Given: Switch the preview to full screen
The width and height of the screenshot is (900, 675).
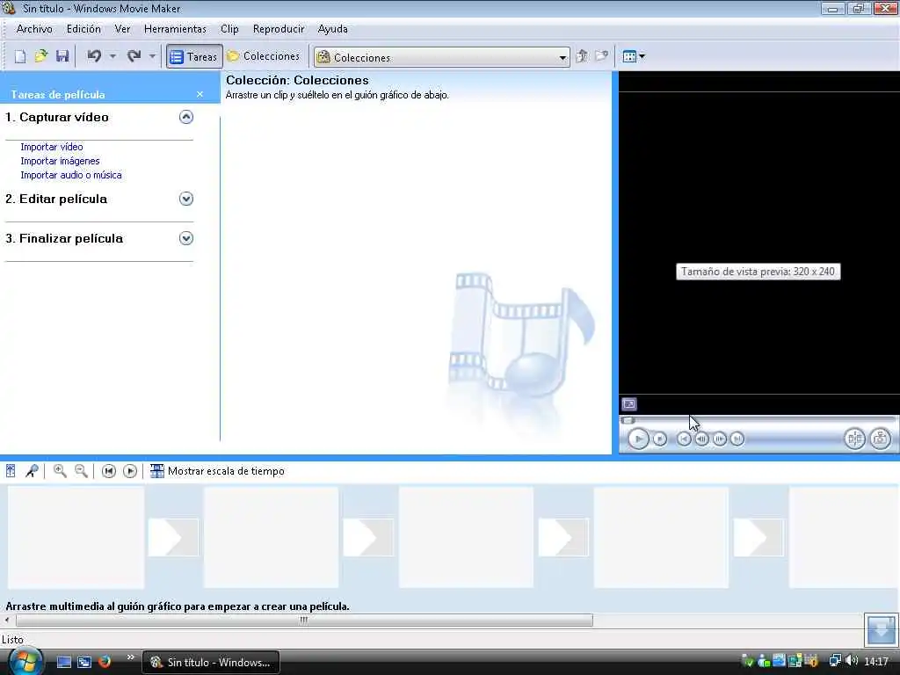Looking at the screenshot, I should (x=629, y=404).
